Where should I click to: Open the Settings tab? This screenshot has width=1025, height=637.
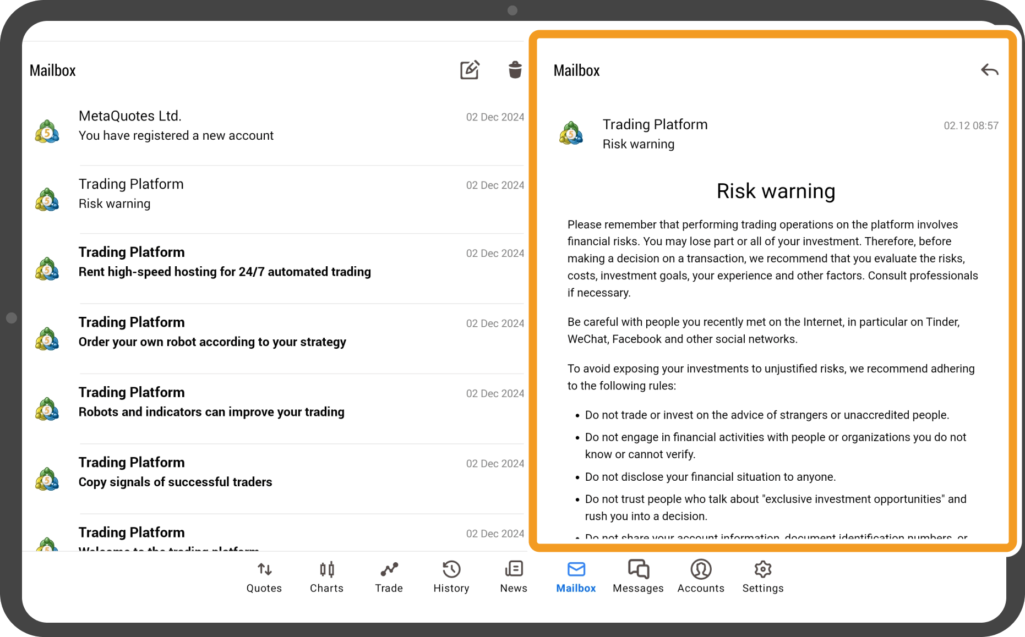[x=762, y=576]
